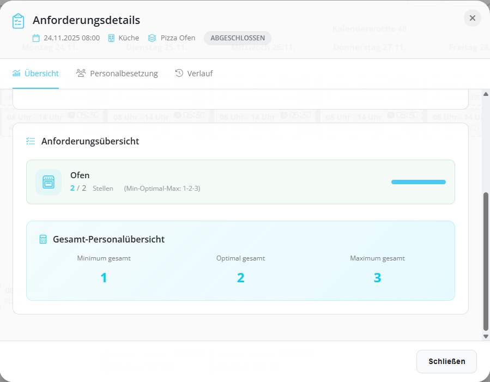
Task: Click the checklist icon next to Anforderungsübersicht
Action: coord(31,141)
